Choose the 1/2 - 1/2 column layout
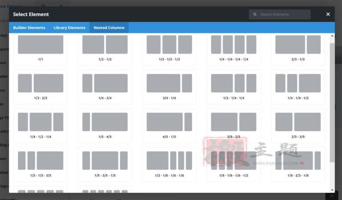Image resolution: width=342 pixels, height=200 pixels. [x=105, y=49]
